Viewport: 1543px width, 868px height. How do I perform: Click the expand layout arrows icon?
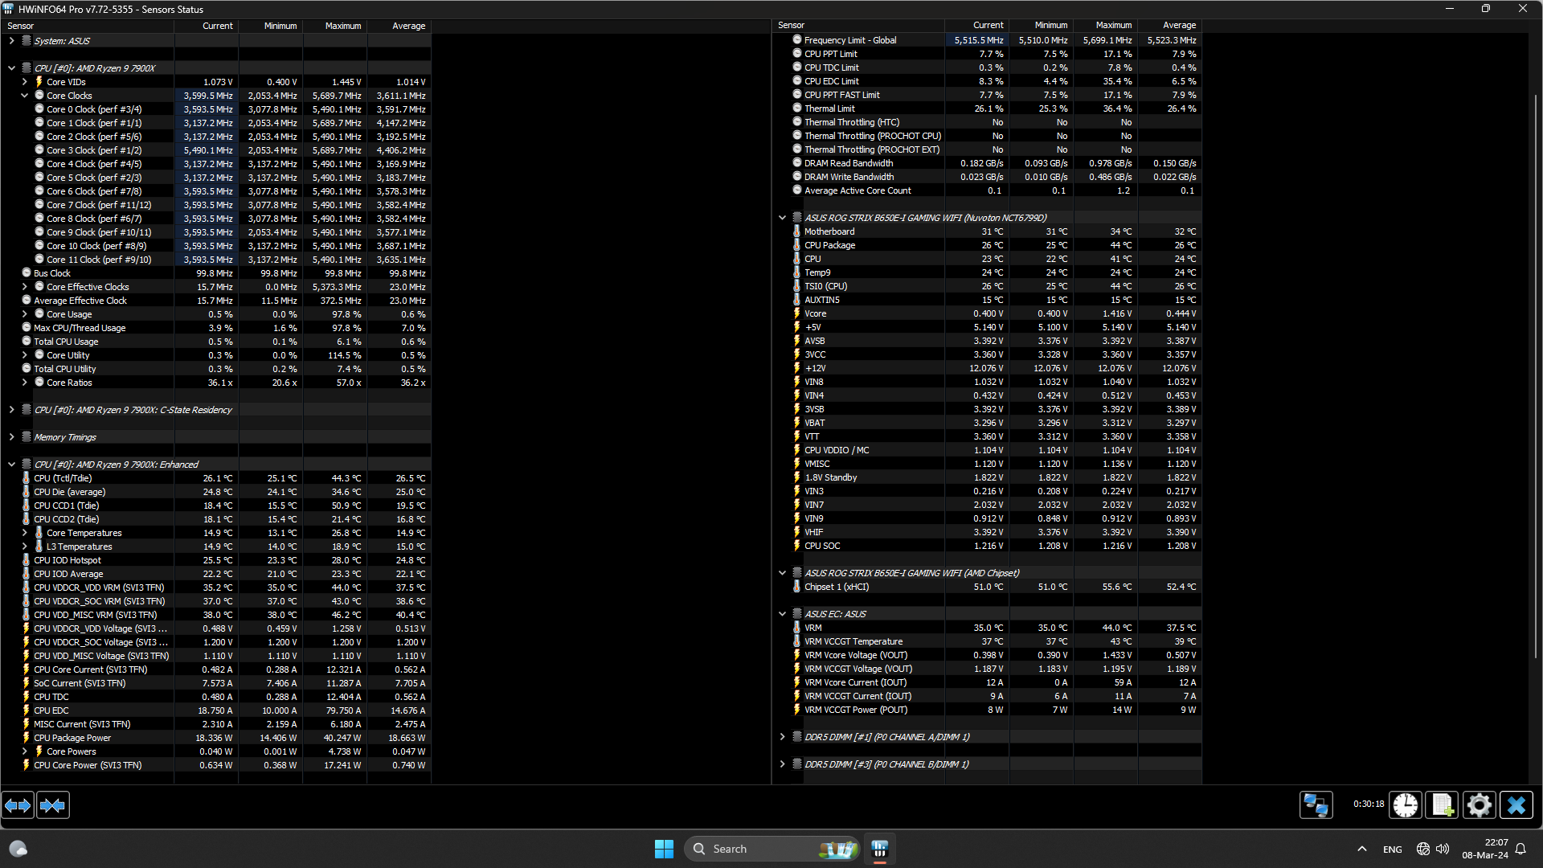click(x=18, y=805)
